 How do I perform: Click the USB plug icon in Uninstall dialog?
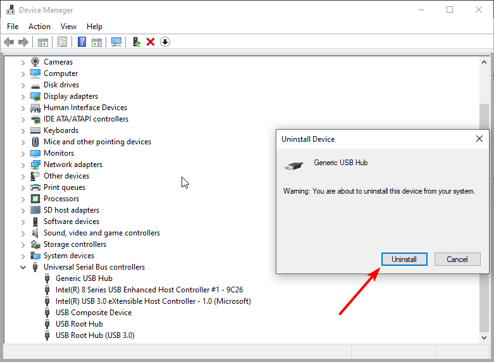pos(293,166)
